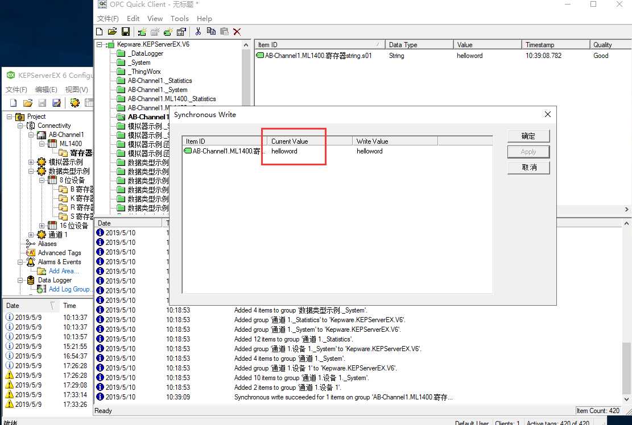Screen dimensions: 632x425
Task: Click Open file icon in OPC Quick Client toolbar
Action: [113, 31]
